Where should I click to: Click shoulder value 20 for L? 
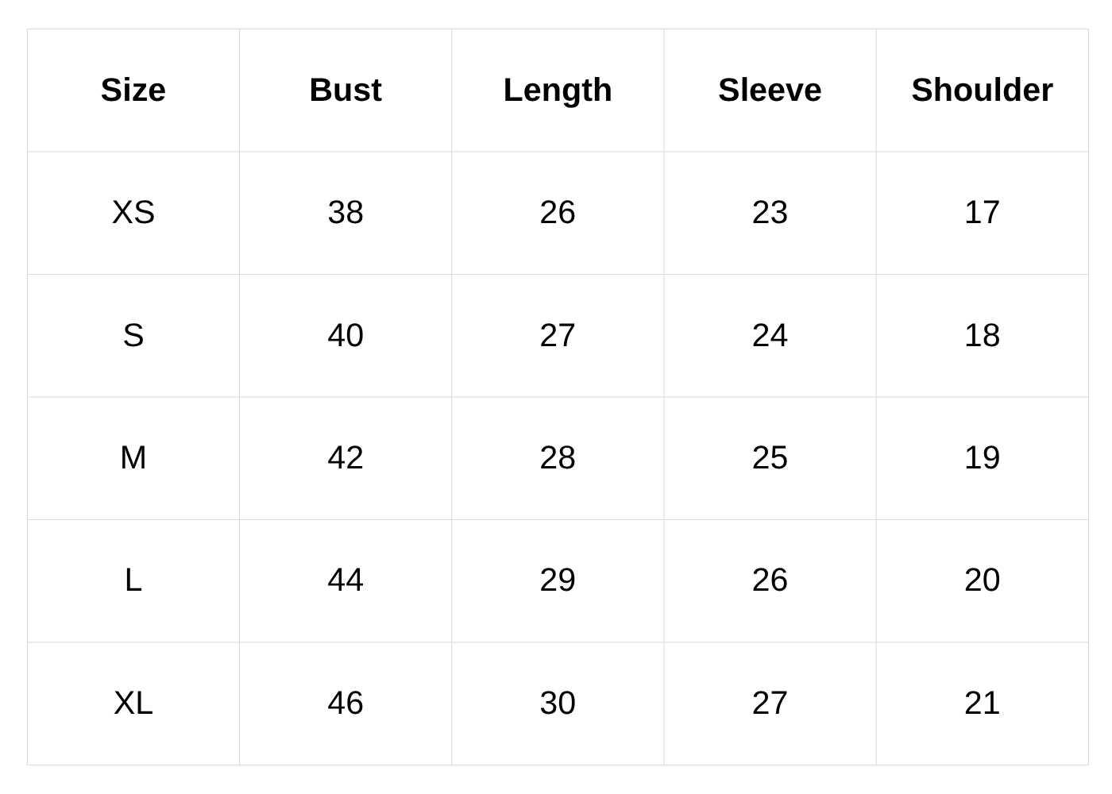(x=982, y=580)
